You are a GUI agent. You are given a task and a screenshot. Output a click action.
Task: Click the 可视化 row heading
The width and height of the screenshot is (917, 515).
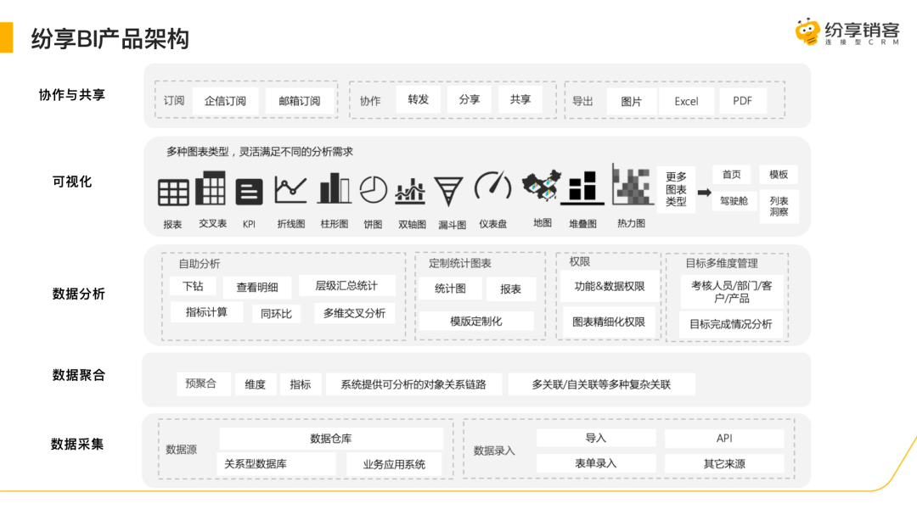(x=72, y=182)
